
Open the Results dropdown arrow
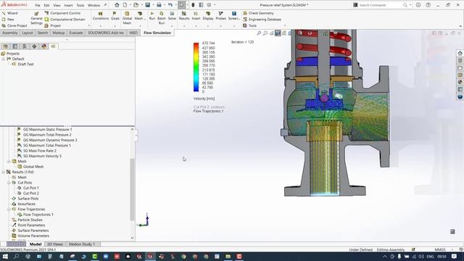[183, 26]
